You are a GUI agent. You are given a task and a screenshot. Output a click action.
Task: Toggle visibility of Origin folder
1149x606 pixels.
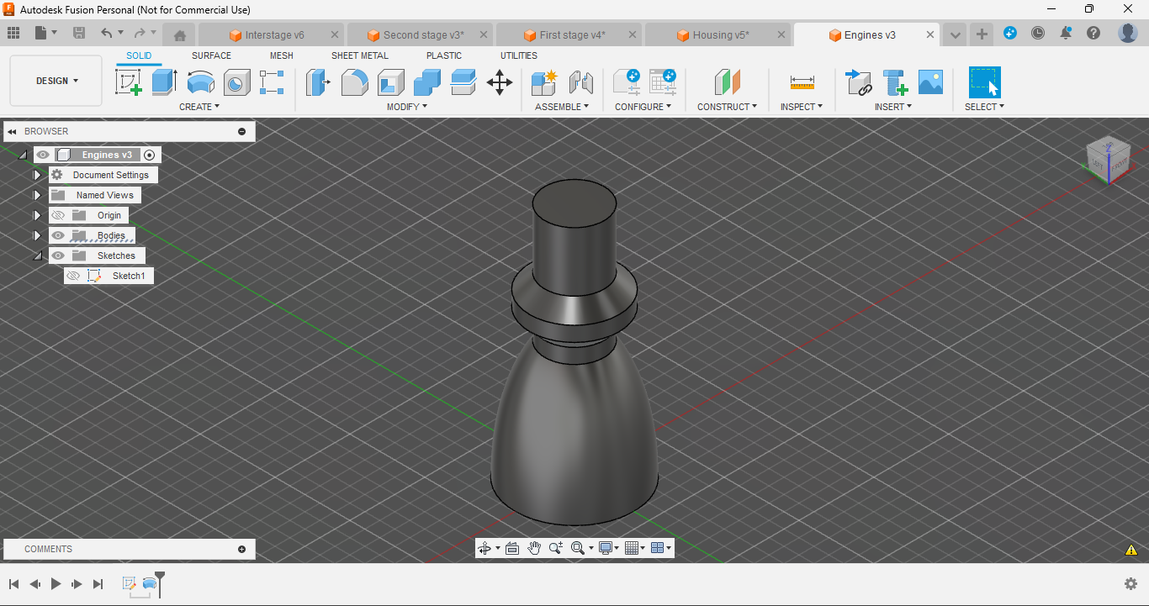click(x=58, y=215)
